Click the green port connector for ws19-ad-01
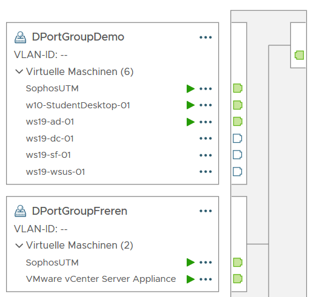Image resolution: width=311 pixels, height=297 pixels. 238,122
